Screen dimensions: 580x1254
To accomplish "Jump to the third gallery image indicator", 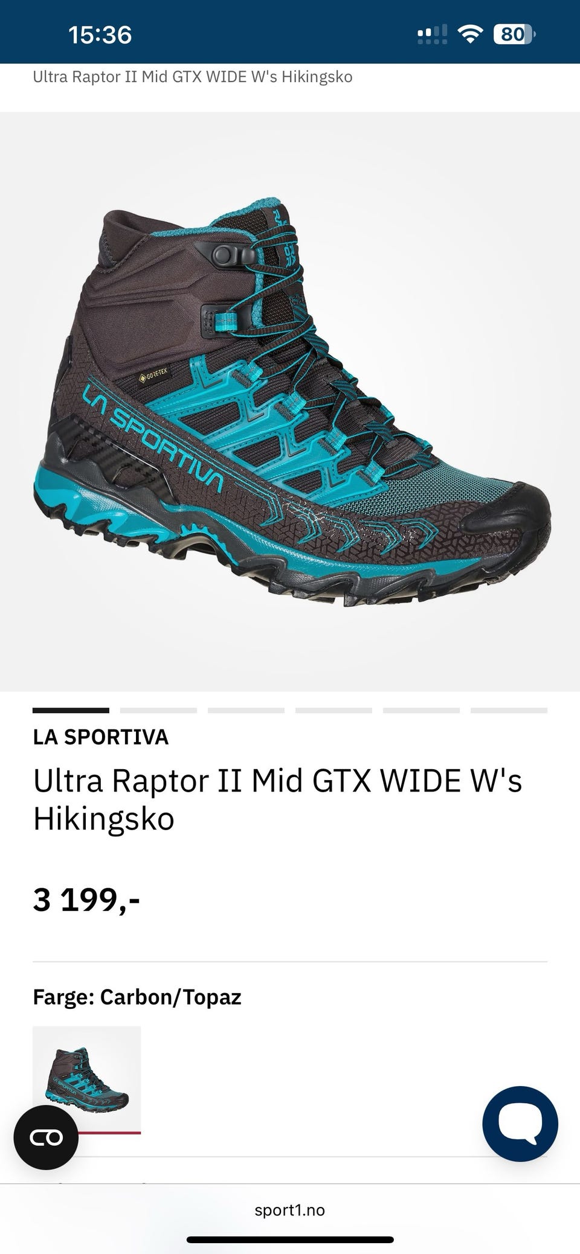I will (x=246, y=711).
